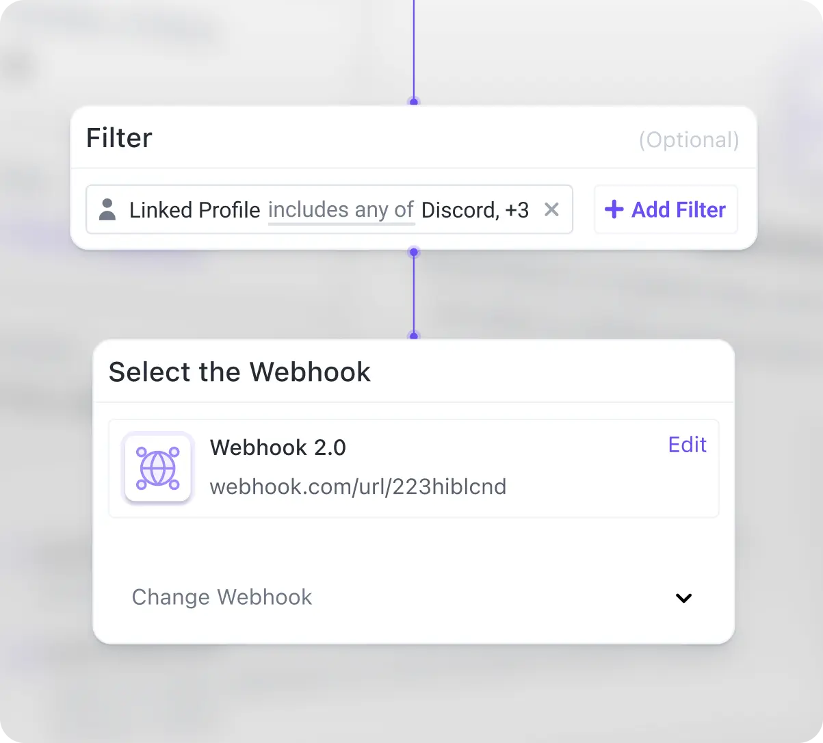823x743 pixels.
Task: Select the Webhook 2.0 title text
Action: tap(278, 447)
